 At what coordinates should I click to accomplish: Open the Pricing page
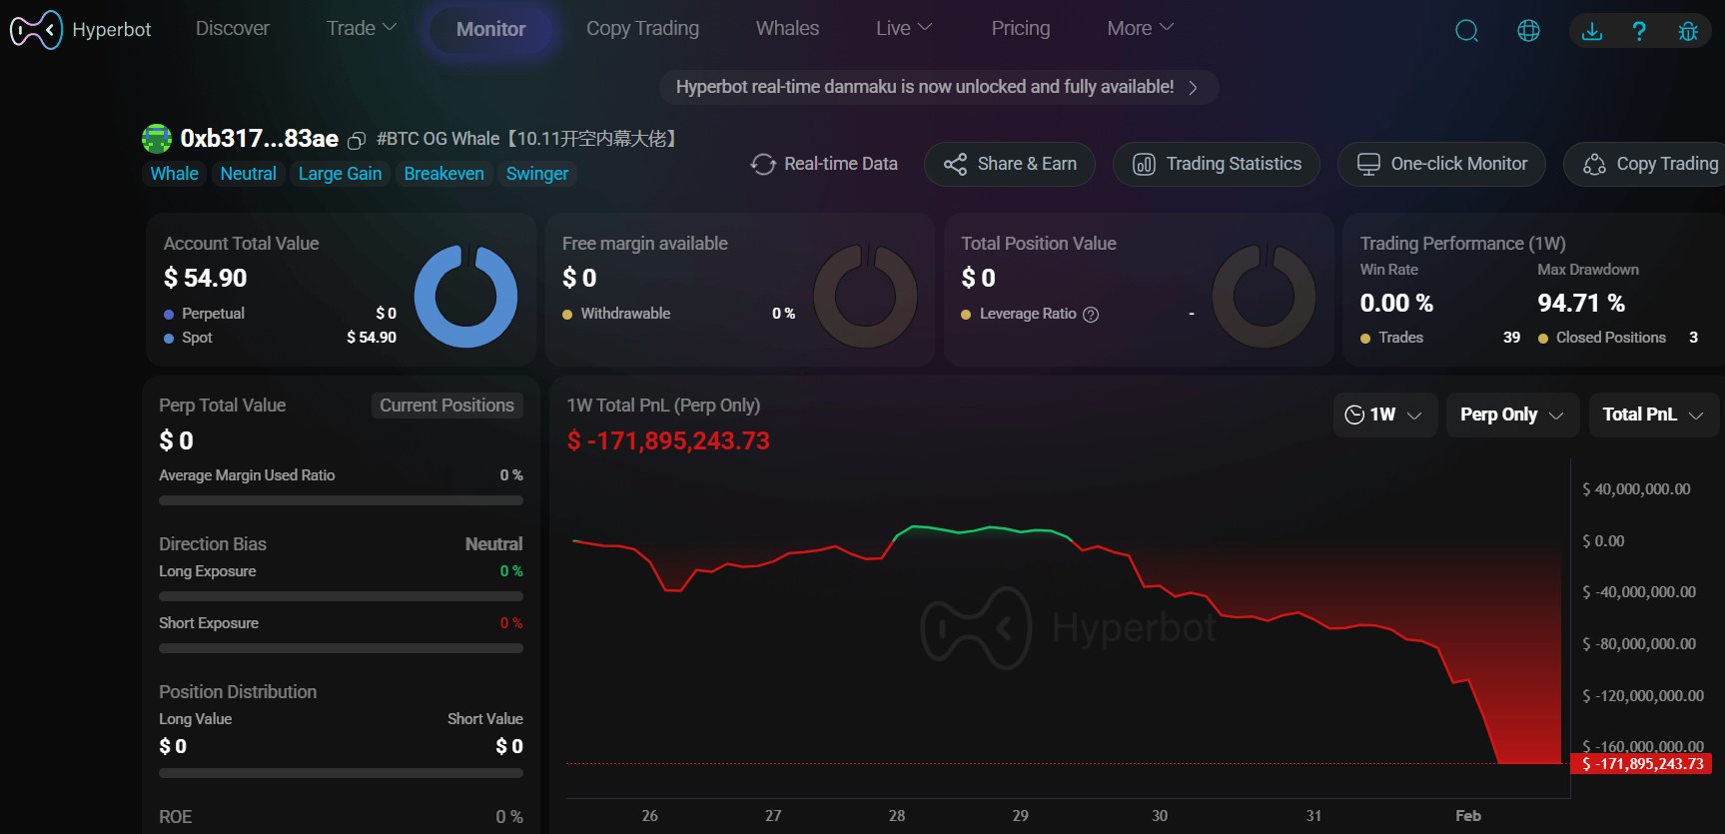click(x=1020, y=28)
